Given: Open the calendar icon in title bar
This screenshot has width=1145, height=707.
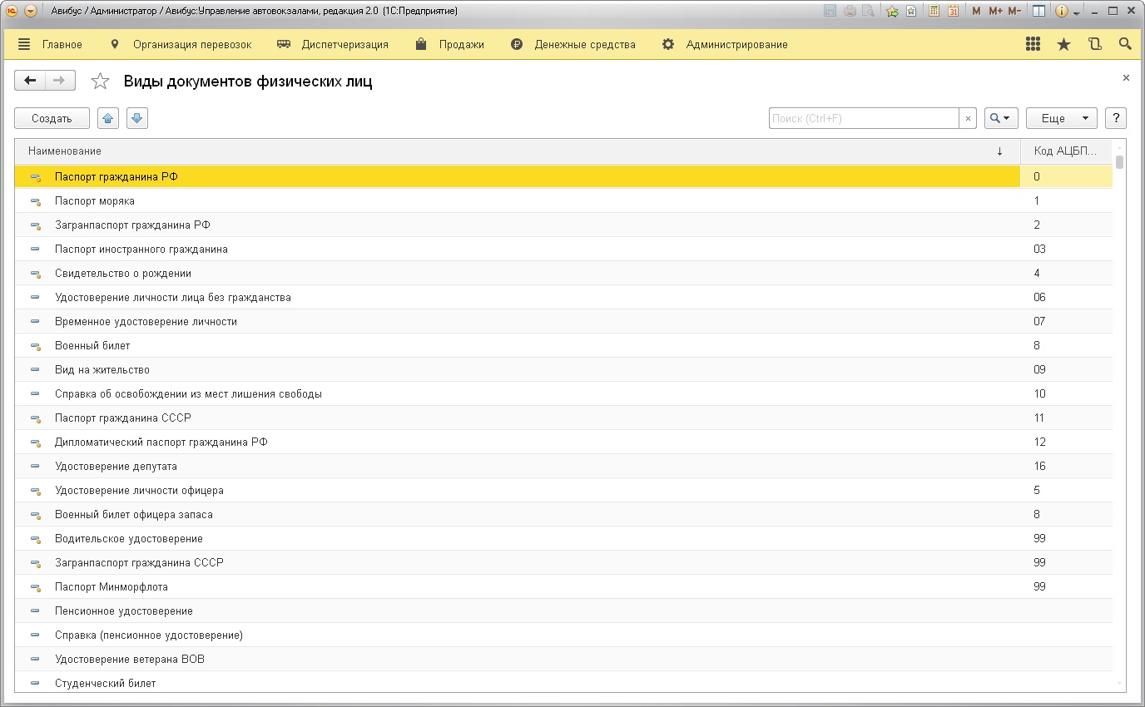Looking at the screenshot, I should click(x=953, y=12).
